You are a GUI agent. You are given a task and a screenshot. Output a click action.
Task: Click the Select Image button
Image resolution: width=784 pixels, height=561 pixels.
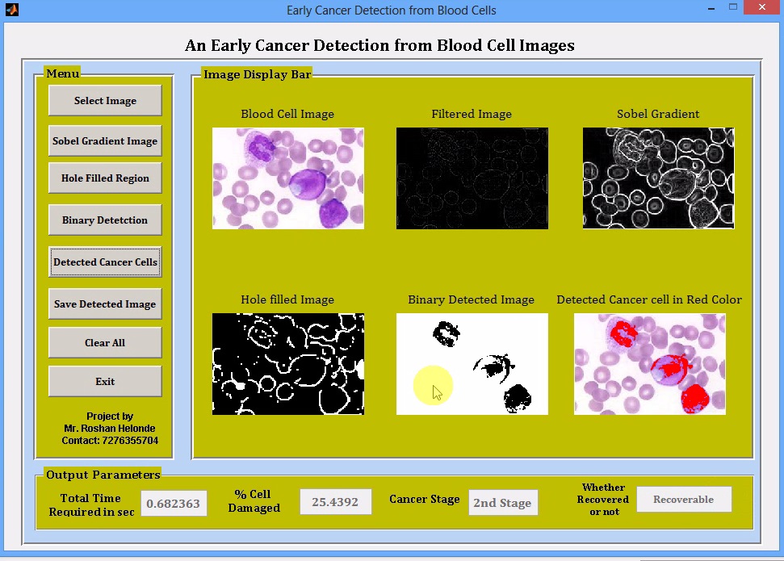(x=104, y=100)
